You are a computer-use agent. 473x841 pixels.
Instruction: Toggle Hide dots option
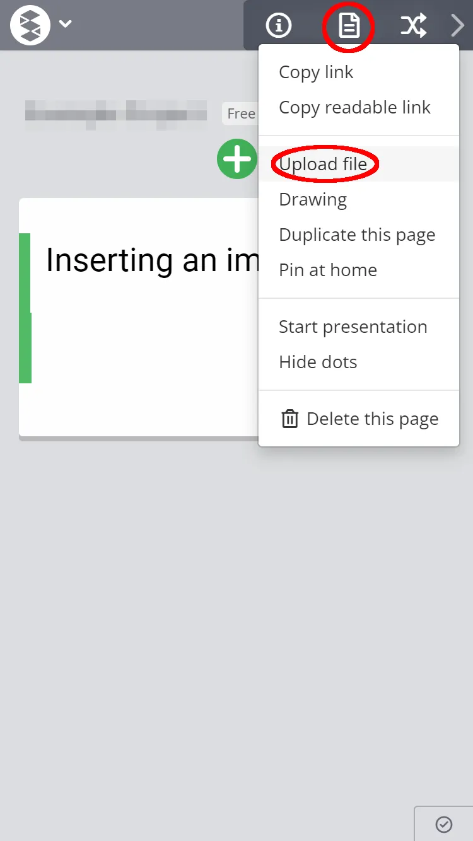[318, 362]
